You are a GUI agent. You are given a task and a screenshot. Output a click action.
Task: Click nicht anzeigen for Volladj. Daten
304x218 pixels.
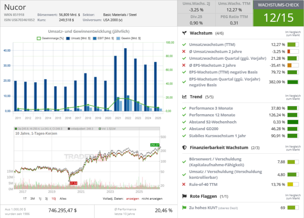pyautogui.click(x=152, y=198)
